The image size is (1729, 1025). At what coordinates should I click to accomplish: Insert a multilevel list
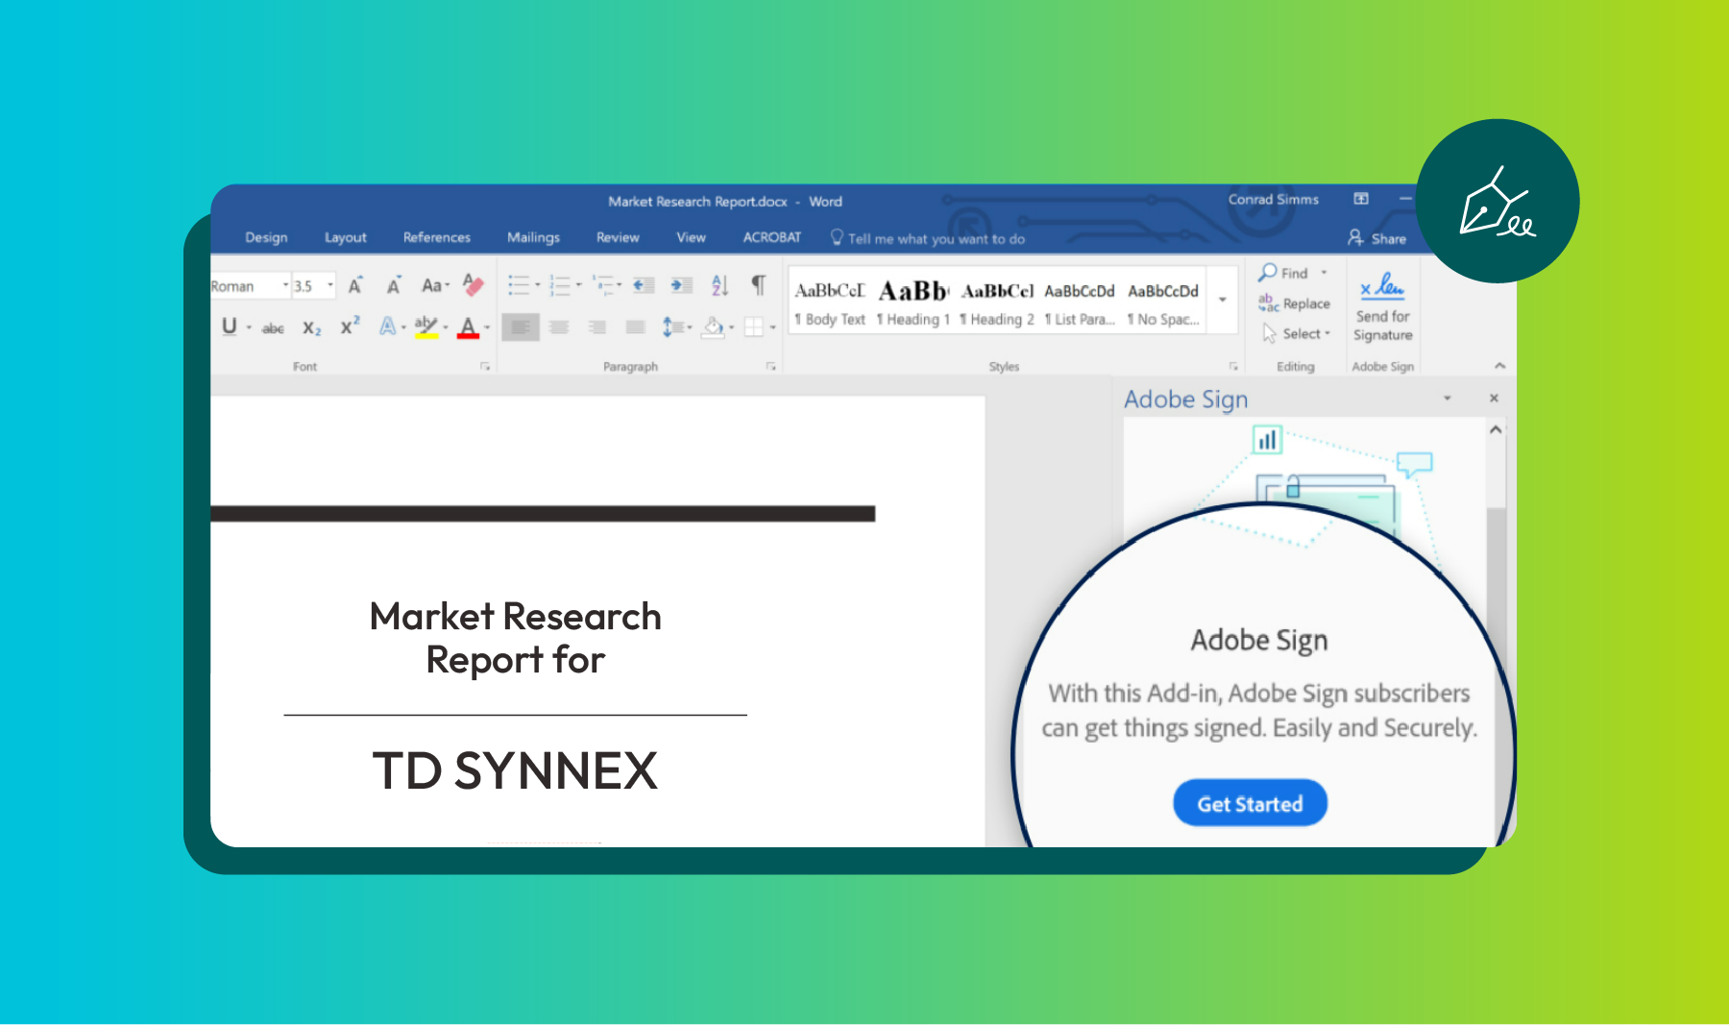point(602,284)
